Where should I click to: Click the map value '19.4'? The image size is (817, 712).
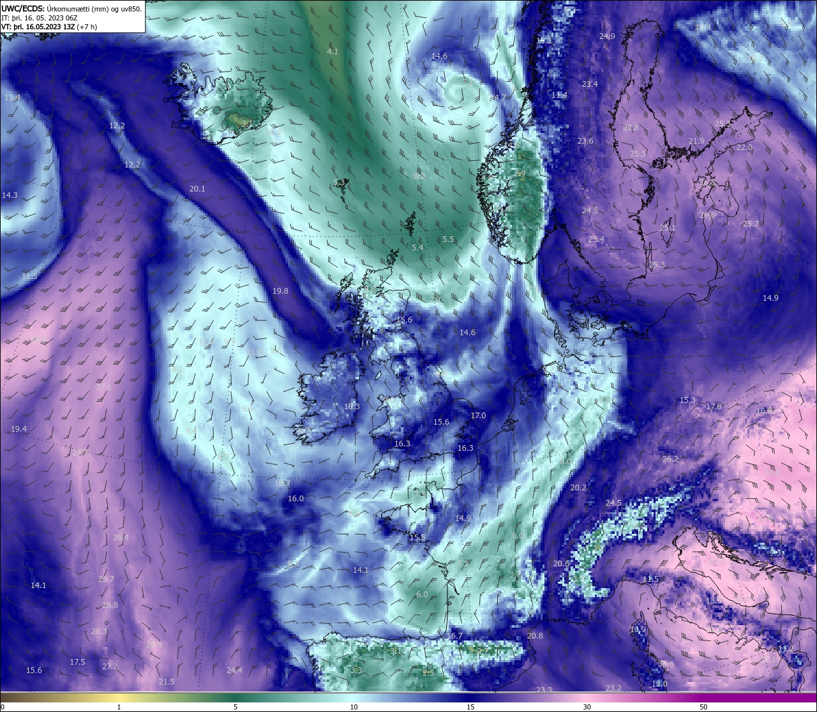(19, 429)
